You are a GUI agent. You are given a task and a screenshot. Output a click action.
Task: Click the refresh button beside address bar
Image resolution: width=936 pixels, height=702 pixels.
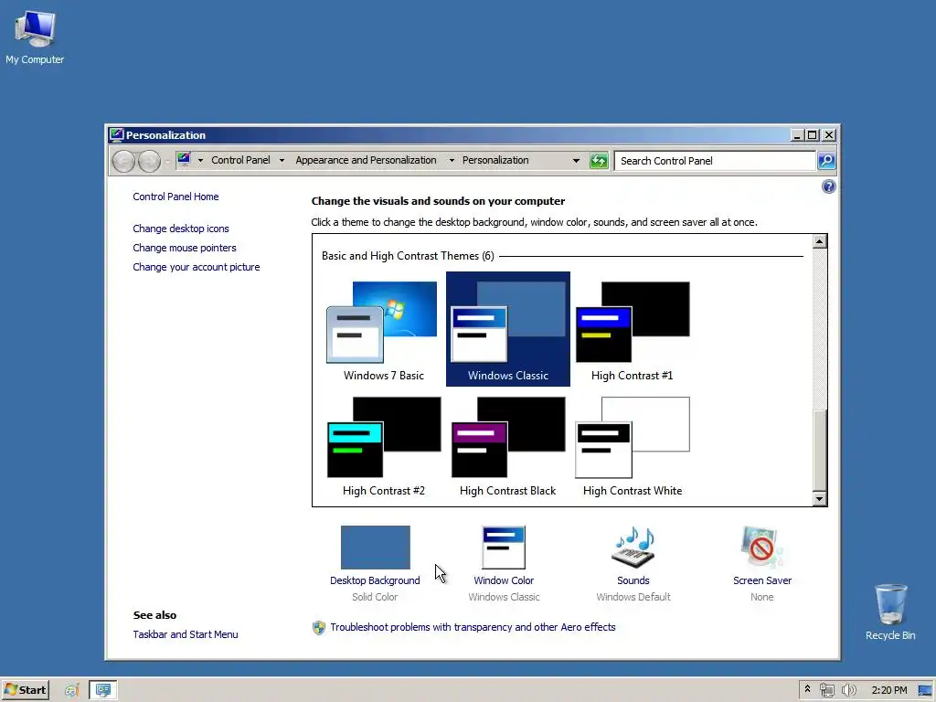599,161
